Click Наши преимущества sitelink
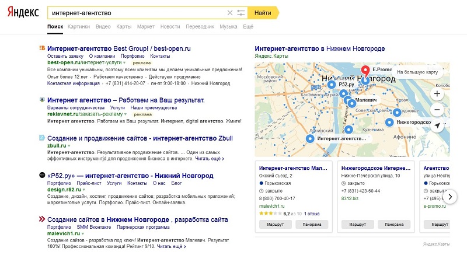This screenshot has height=255, width=467. 154,107
